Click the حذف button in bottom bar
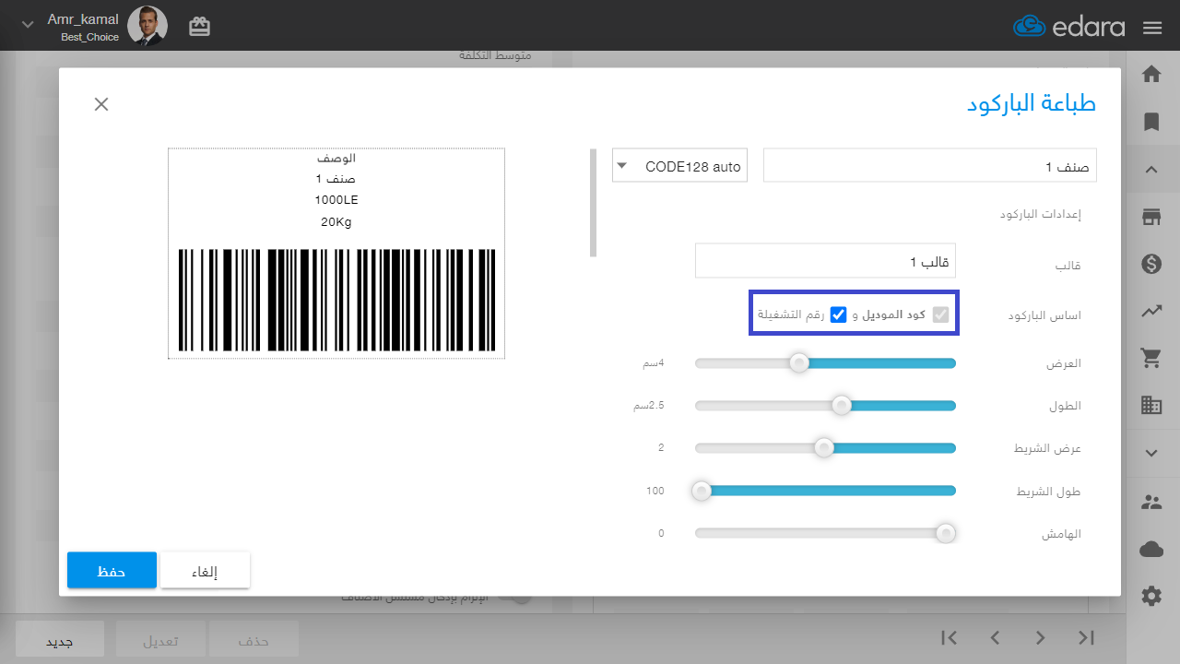This screenshot has width=1180, height=664. coord(254,639)
